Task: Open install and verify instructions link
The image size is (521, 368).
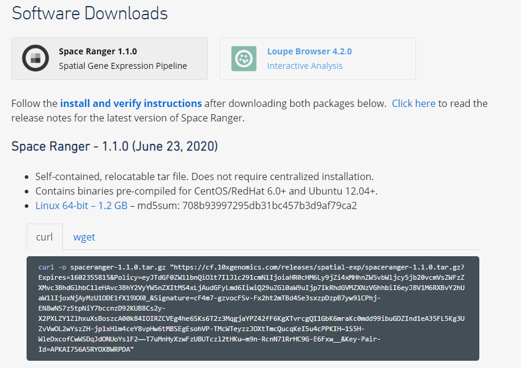Action: (131, 103)
